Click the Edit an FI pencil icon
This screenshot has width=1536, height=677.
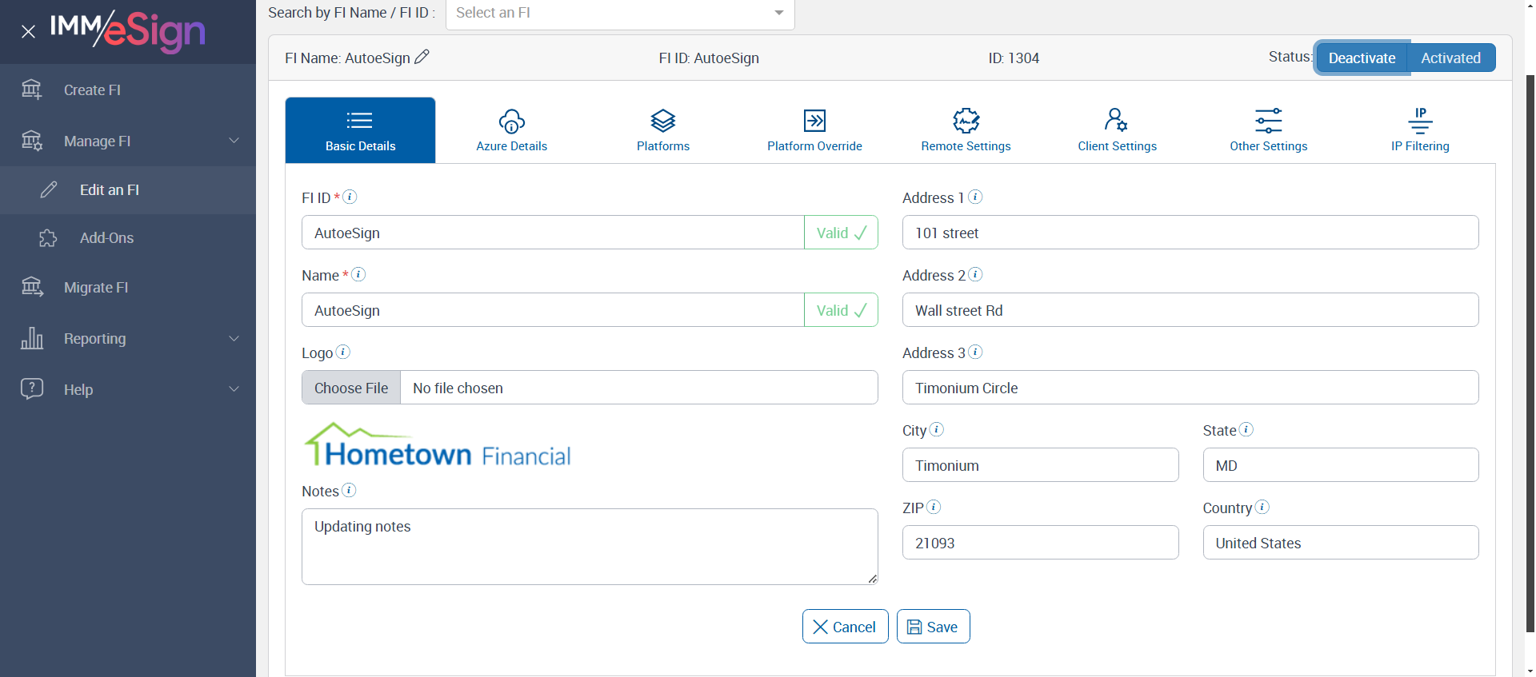[49, 189]
